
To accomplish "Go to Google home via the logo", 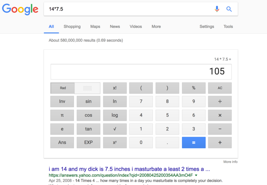I will coord(20,9).
